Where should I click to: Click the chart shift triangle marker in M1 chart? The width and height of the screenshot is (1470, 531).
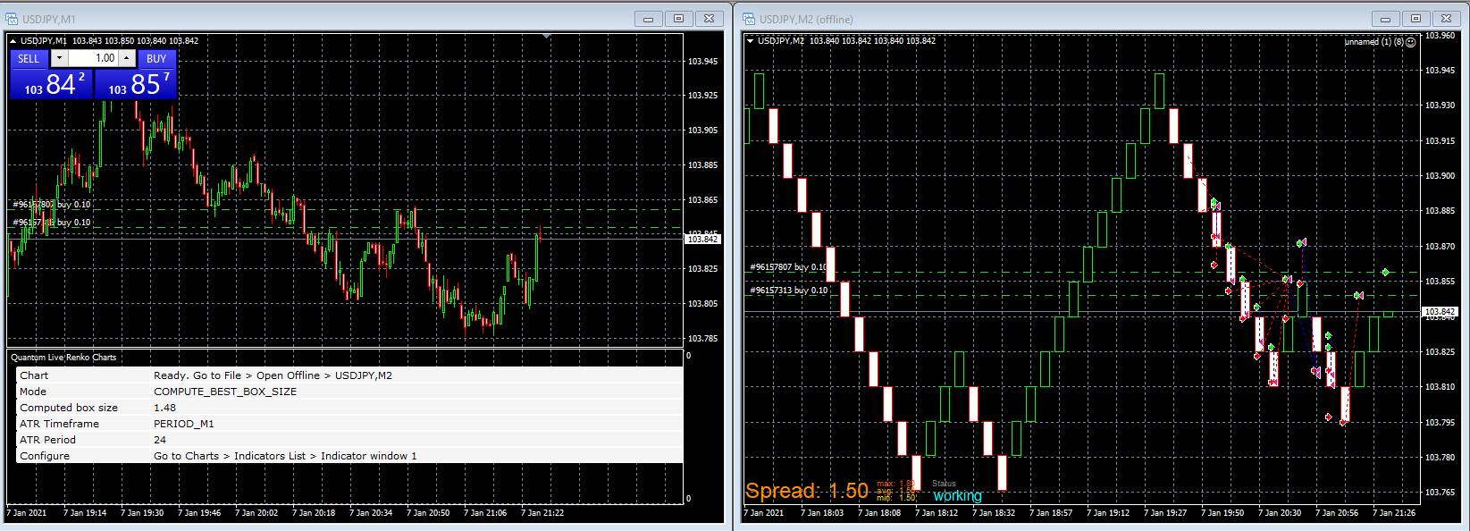point(546,37)
